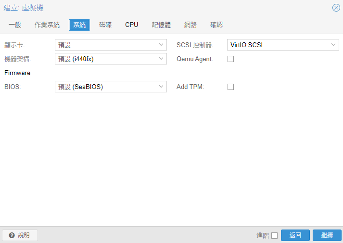343x243 pixels.
Task: Switch to the 記憶體 tab
Action: pos(161,25)
